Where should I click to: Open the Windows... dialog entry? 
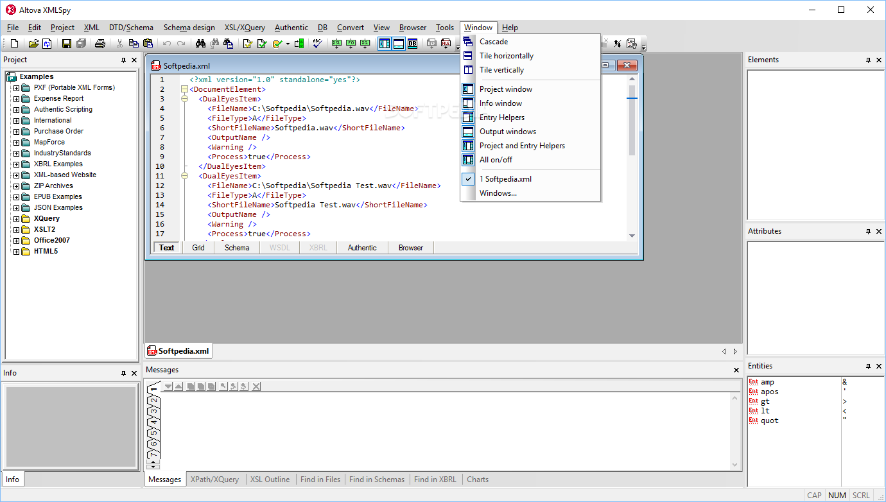pyautogui.click(x=530, y=193)
